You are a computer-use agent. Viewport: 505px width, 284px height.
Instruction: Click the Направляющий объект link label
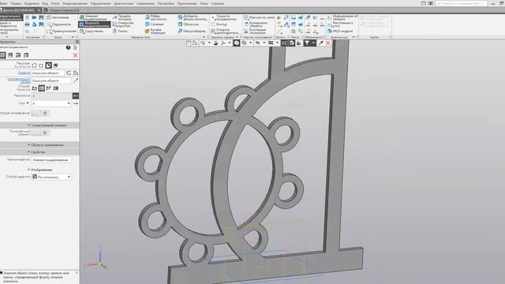point(19,80)
